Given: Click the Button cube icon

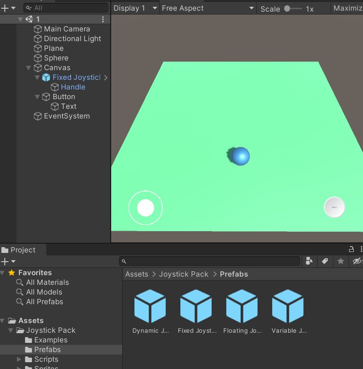Looking at the screenshot, I should 46,97.
